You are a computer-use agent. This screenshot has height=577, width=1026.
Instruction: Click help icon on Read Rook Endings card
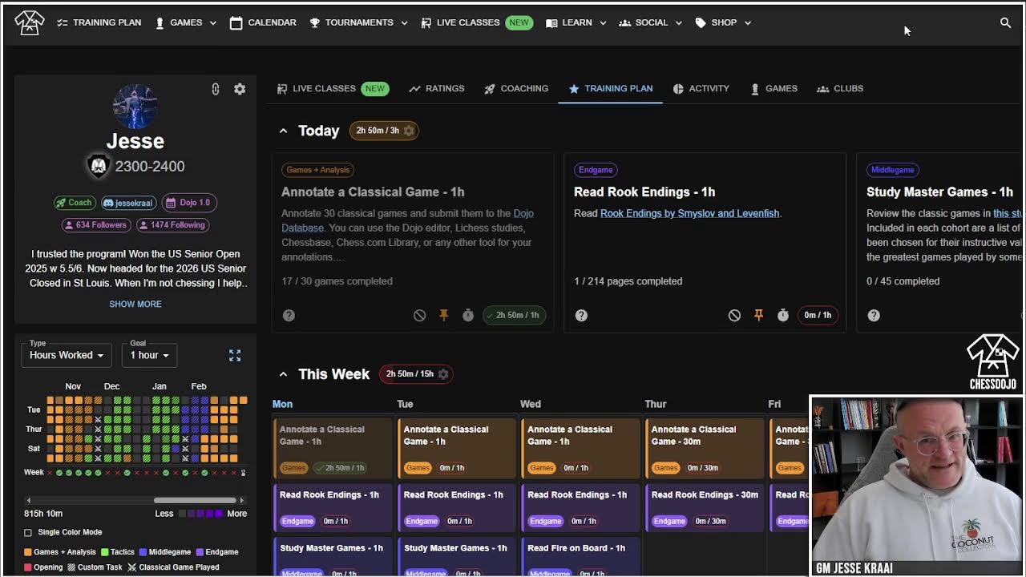click(x=581, y=316)
